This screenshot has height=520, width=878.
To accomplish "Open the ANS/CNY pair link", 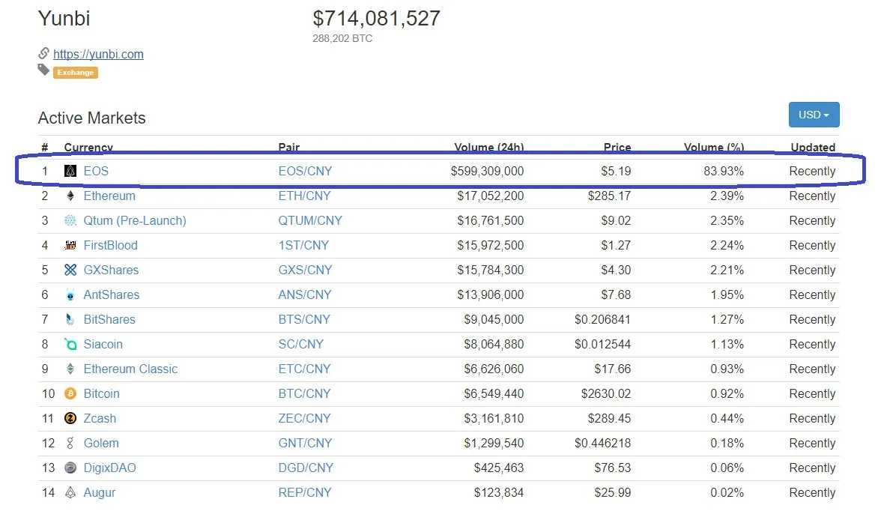I will 305,294.
